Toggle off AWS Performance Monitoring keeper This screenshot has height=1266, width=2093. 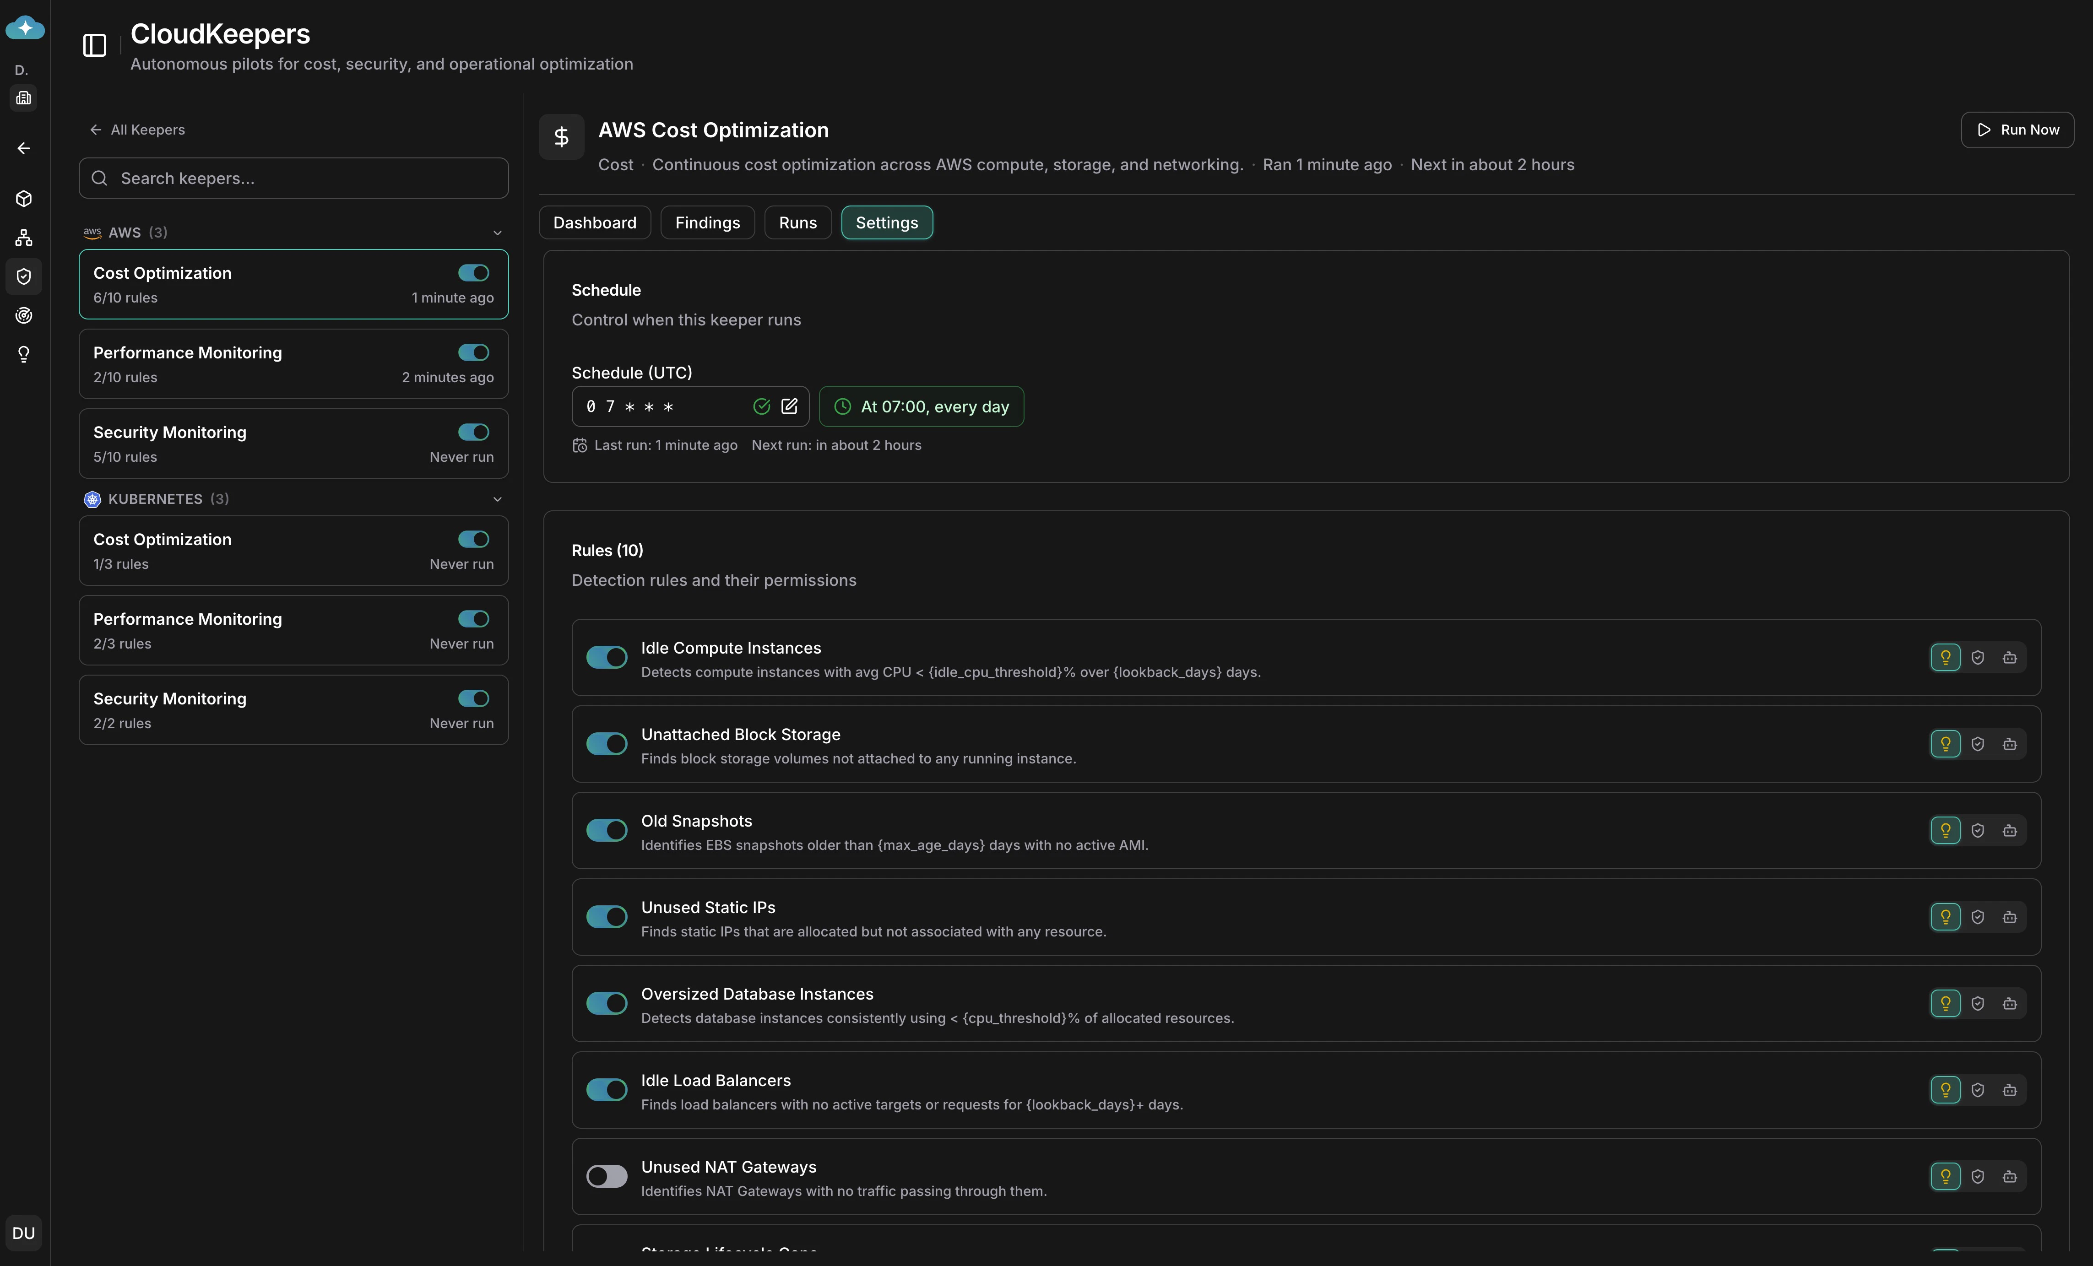(472, 352)
